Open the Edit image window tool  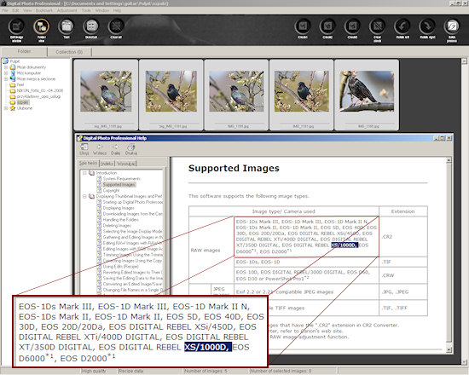pyautogui.click(x=16, y=27)
